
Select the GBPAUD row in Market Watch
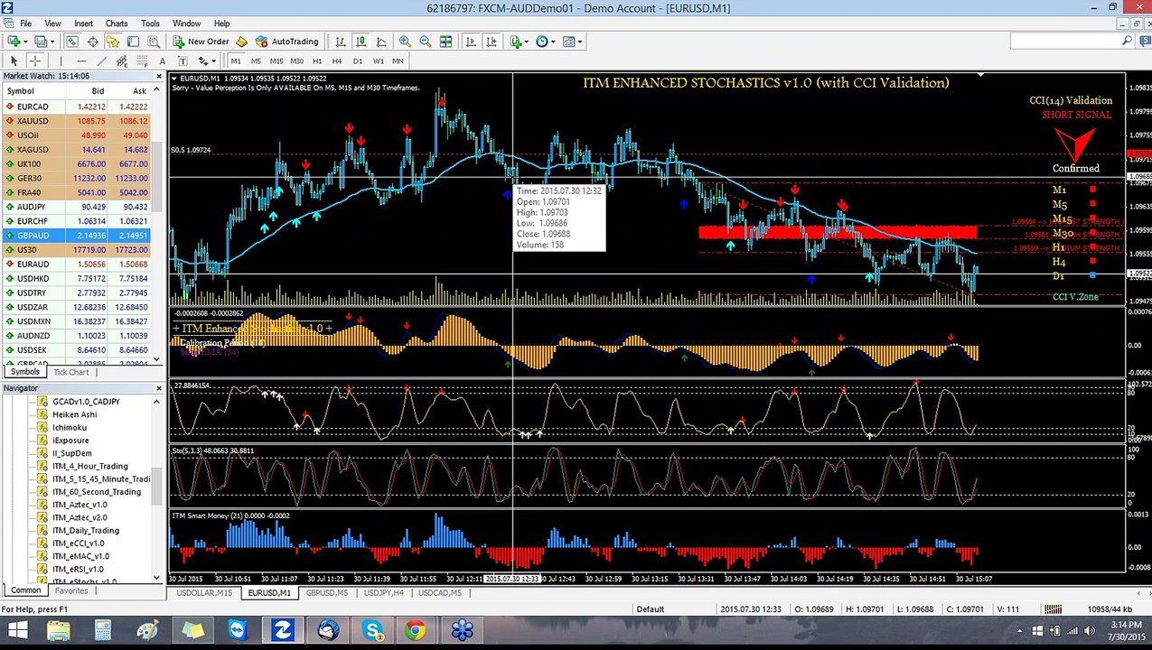click(76, 236)
